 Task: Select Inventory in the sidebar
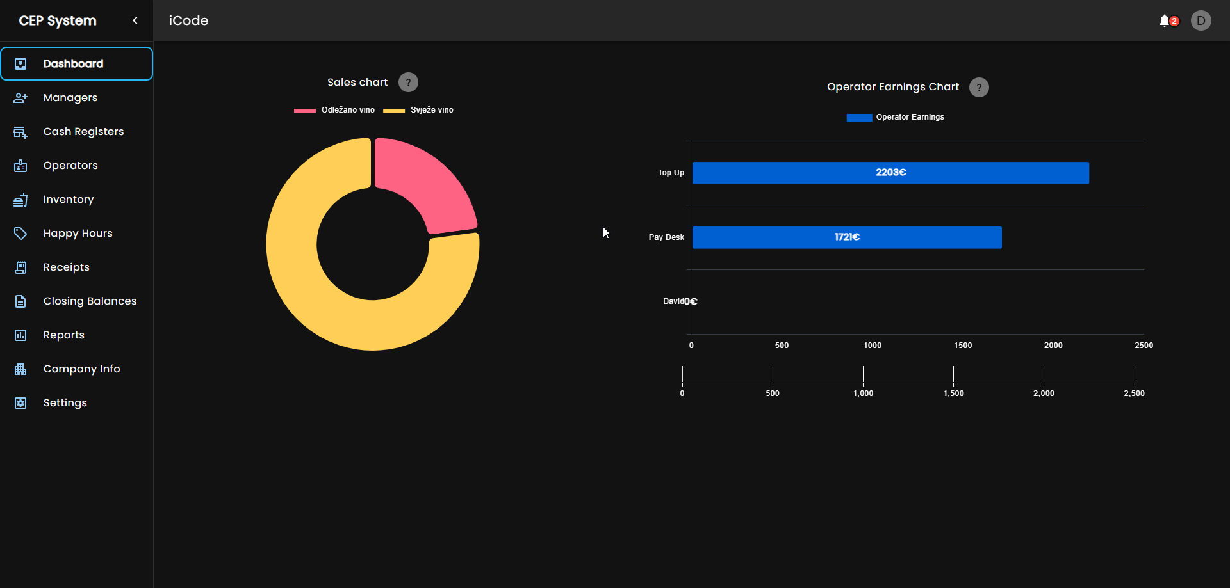pyautogui.click(x=77, y=199)
